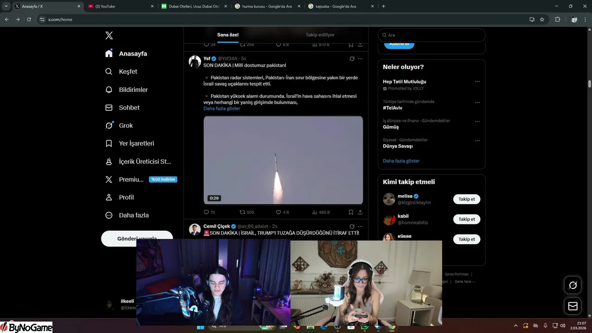
Task: Click Gönderi yayınla button
Action: pyautogui.click(x=137, y=239)
